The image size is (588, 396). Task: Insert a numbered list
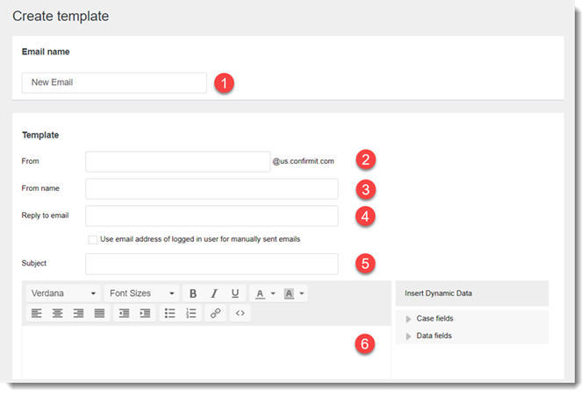tap(190, 314)
